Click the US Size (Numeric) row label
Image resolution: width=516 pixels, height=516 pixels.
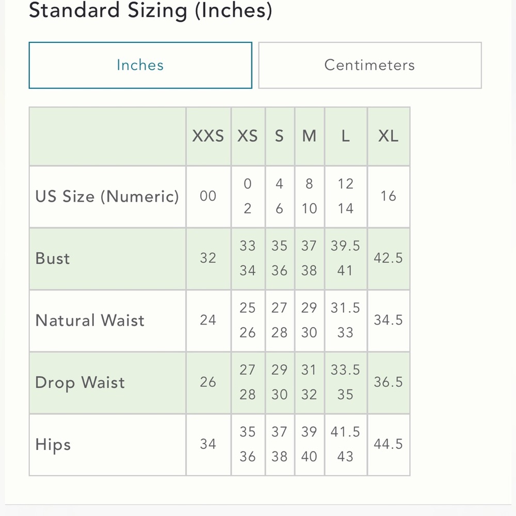click(x=107, y=197)
